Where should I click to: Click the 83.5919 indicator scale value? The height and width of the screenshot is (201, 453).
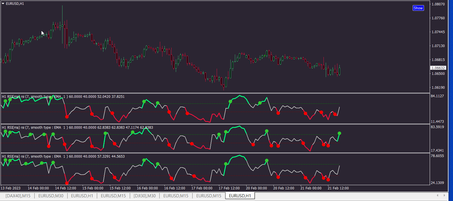point(437,127)
